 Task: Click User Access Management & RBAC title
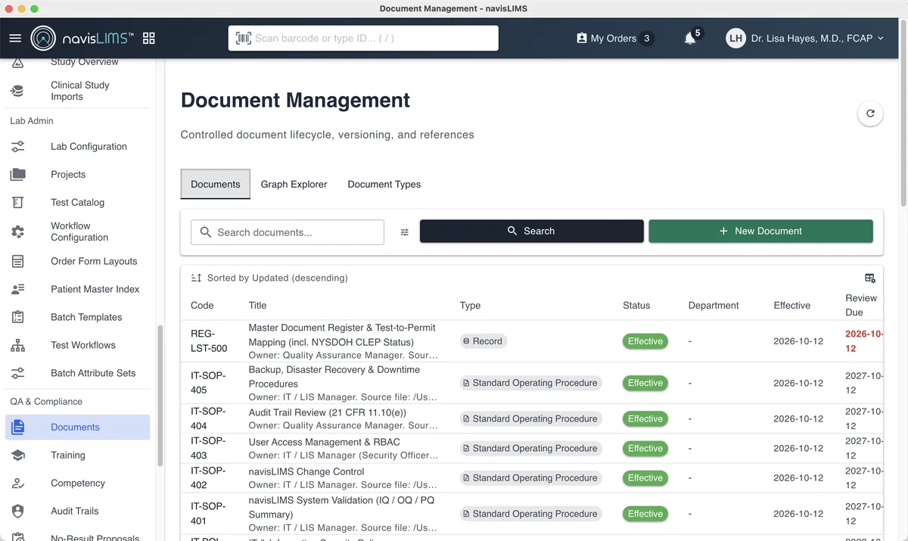click(325, 442)
